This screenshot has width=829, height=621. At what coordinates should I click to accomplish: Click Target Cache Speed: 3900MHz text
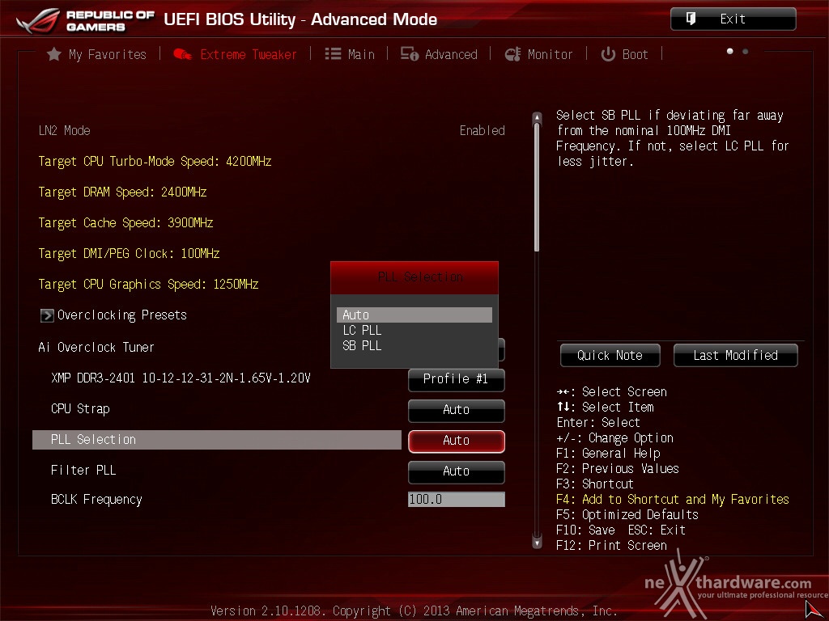coord(125,223)
